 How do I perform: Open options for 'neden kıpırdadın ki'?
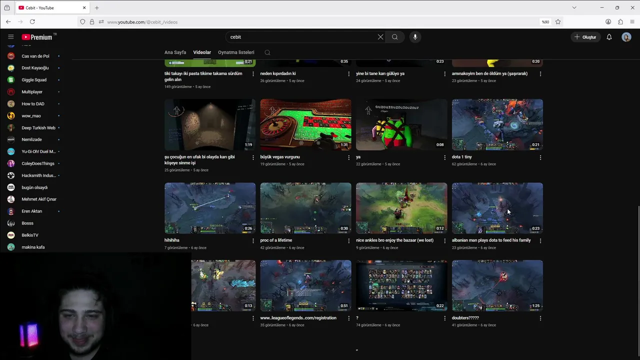point(349,74)
